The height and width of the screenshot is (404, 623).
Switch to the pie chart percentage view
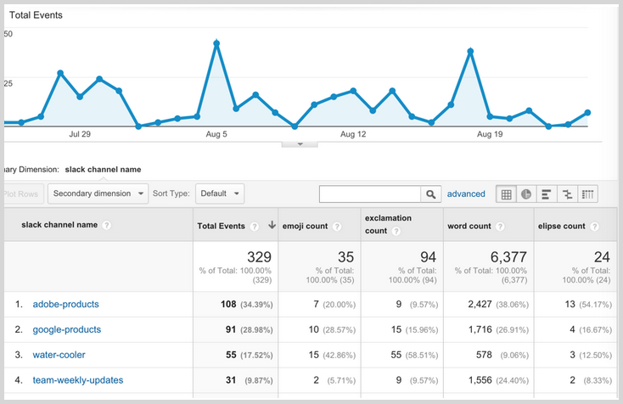pos(526,194)
